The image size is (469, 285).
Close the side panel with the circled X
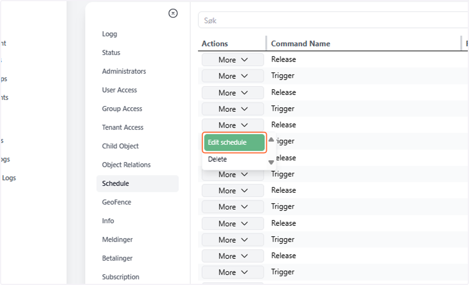(173, 13)
